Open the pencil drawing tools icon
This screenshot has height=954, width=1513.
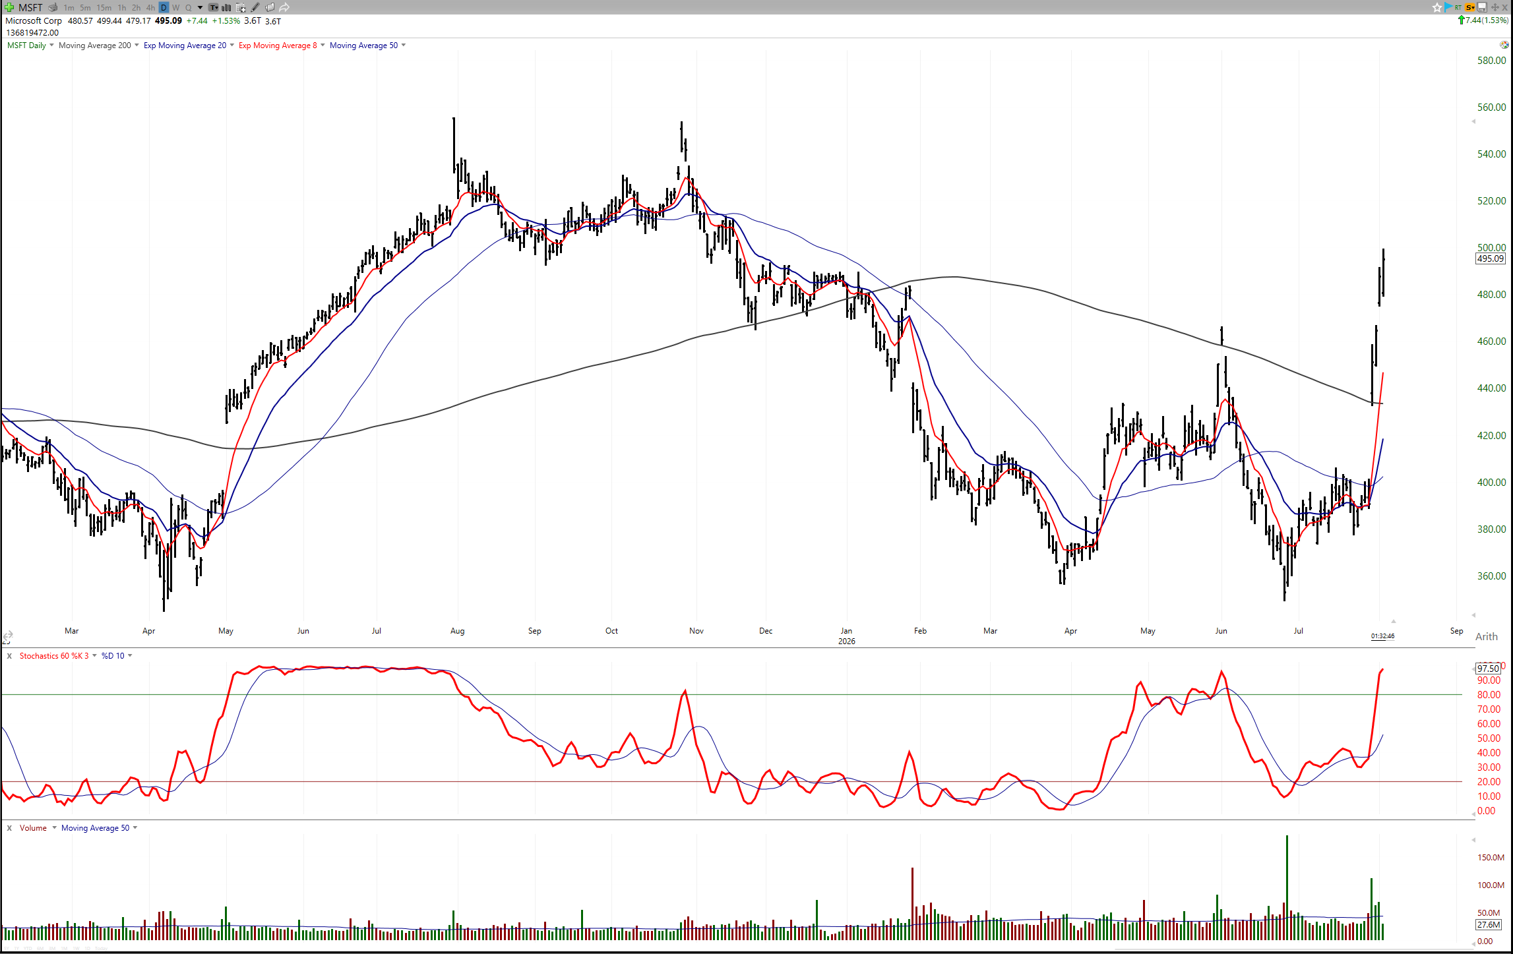[x=255, y=7]
